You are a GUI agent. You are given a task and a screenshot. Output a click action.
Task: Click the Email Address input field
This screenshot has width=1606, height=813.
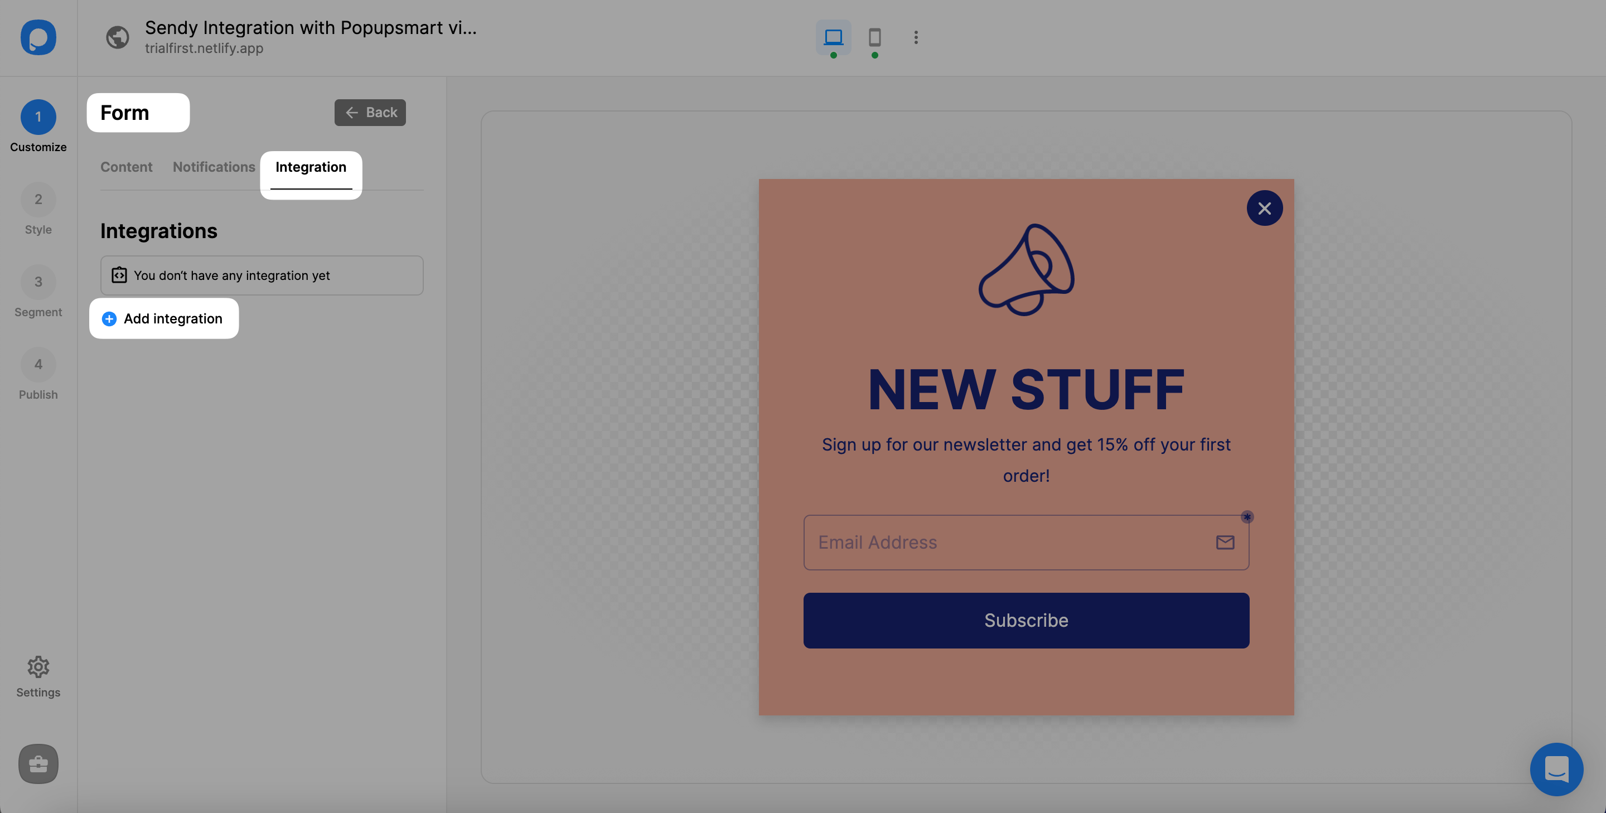click(1027, 541)
